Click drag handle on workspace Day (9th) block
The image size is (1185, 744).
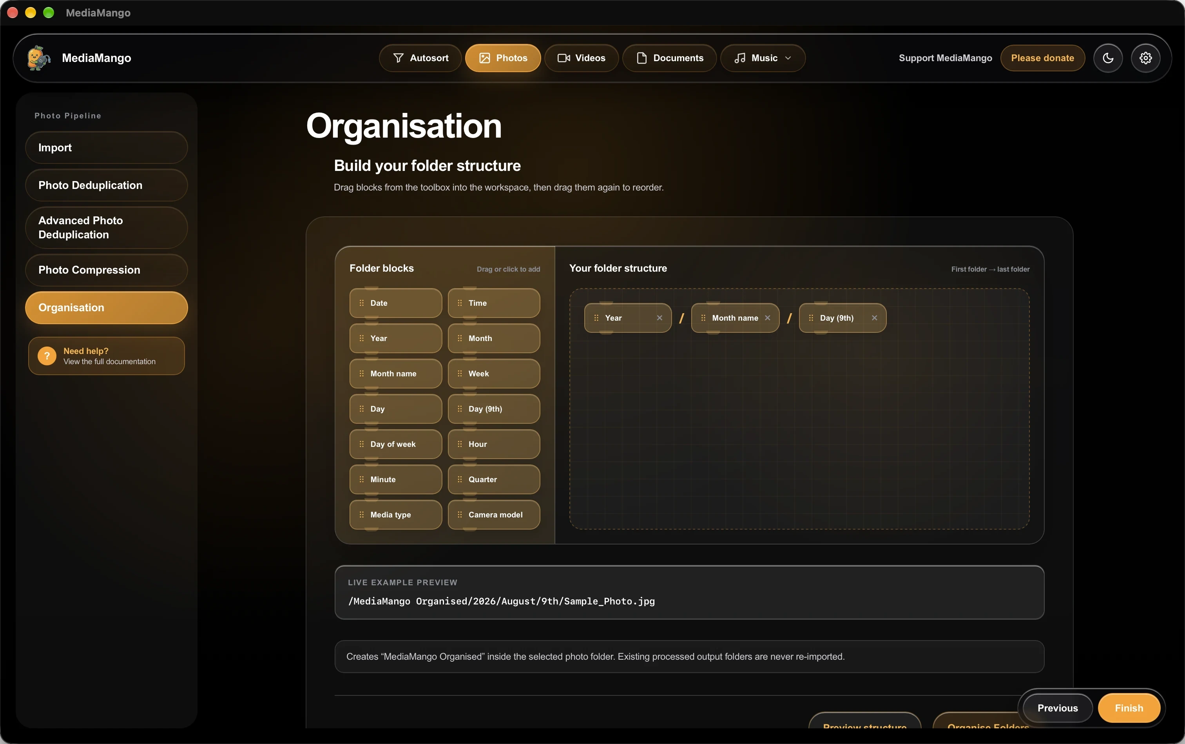(811, 318)
